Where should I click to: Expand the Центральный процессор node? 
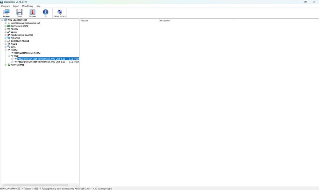(5, 23)
